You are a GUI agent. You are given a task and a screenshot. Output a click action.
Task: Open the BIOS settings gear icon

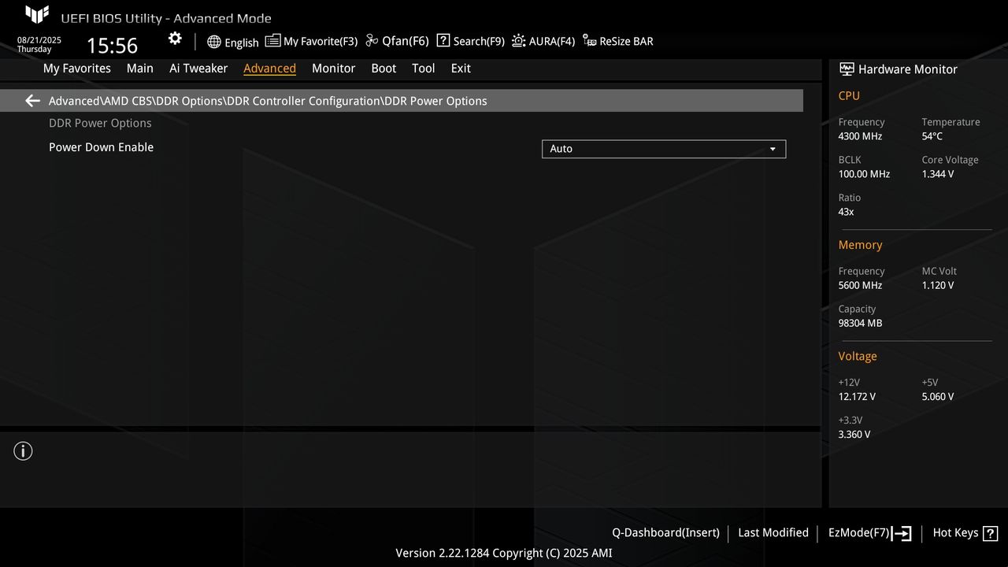click(x=174, y=38)
